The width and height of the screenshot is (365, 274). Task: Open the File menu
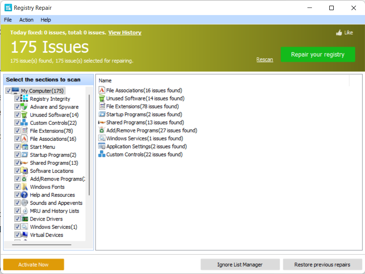[x=8, y=20]
